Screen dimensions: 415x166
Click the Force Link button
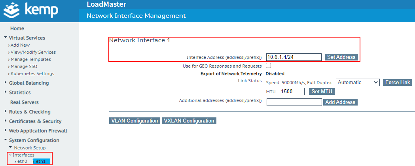click(398, 83)
